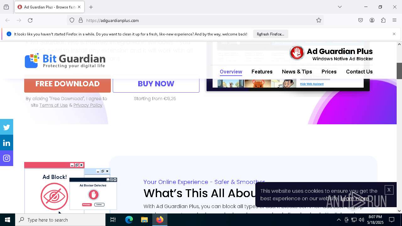The height and width of the screenshot is (226, 402).
Task: Open File Explorer from taskbar
Action: (144, 220)
